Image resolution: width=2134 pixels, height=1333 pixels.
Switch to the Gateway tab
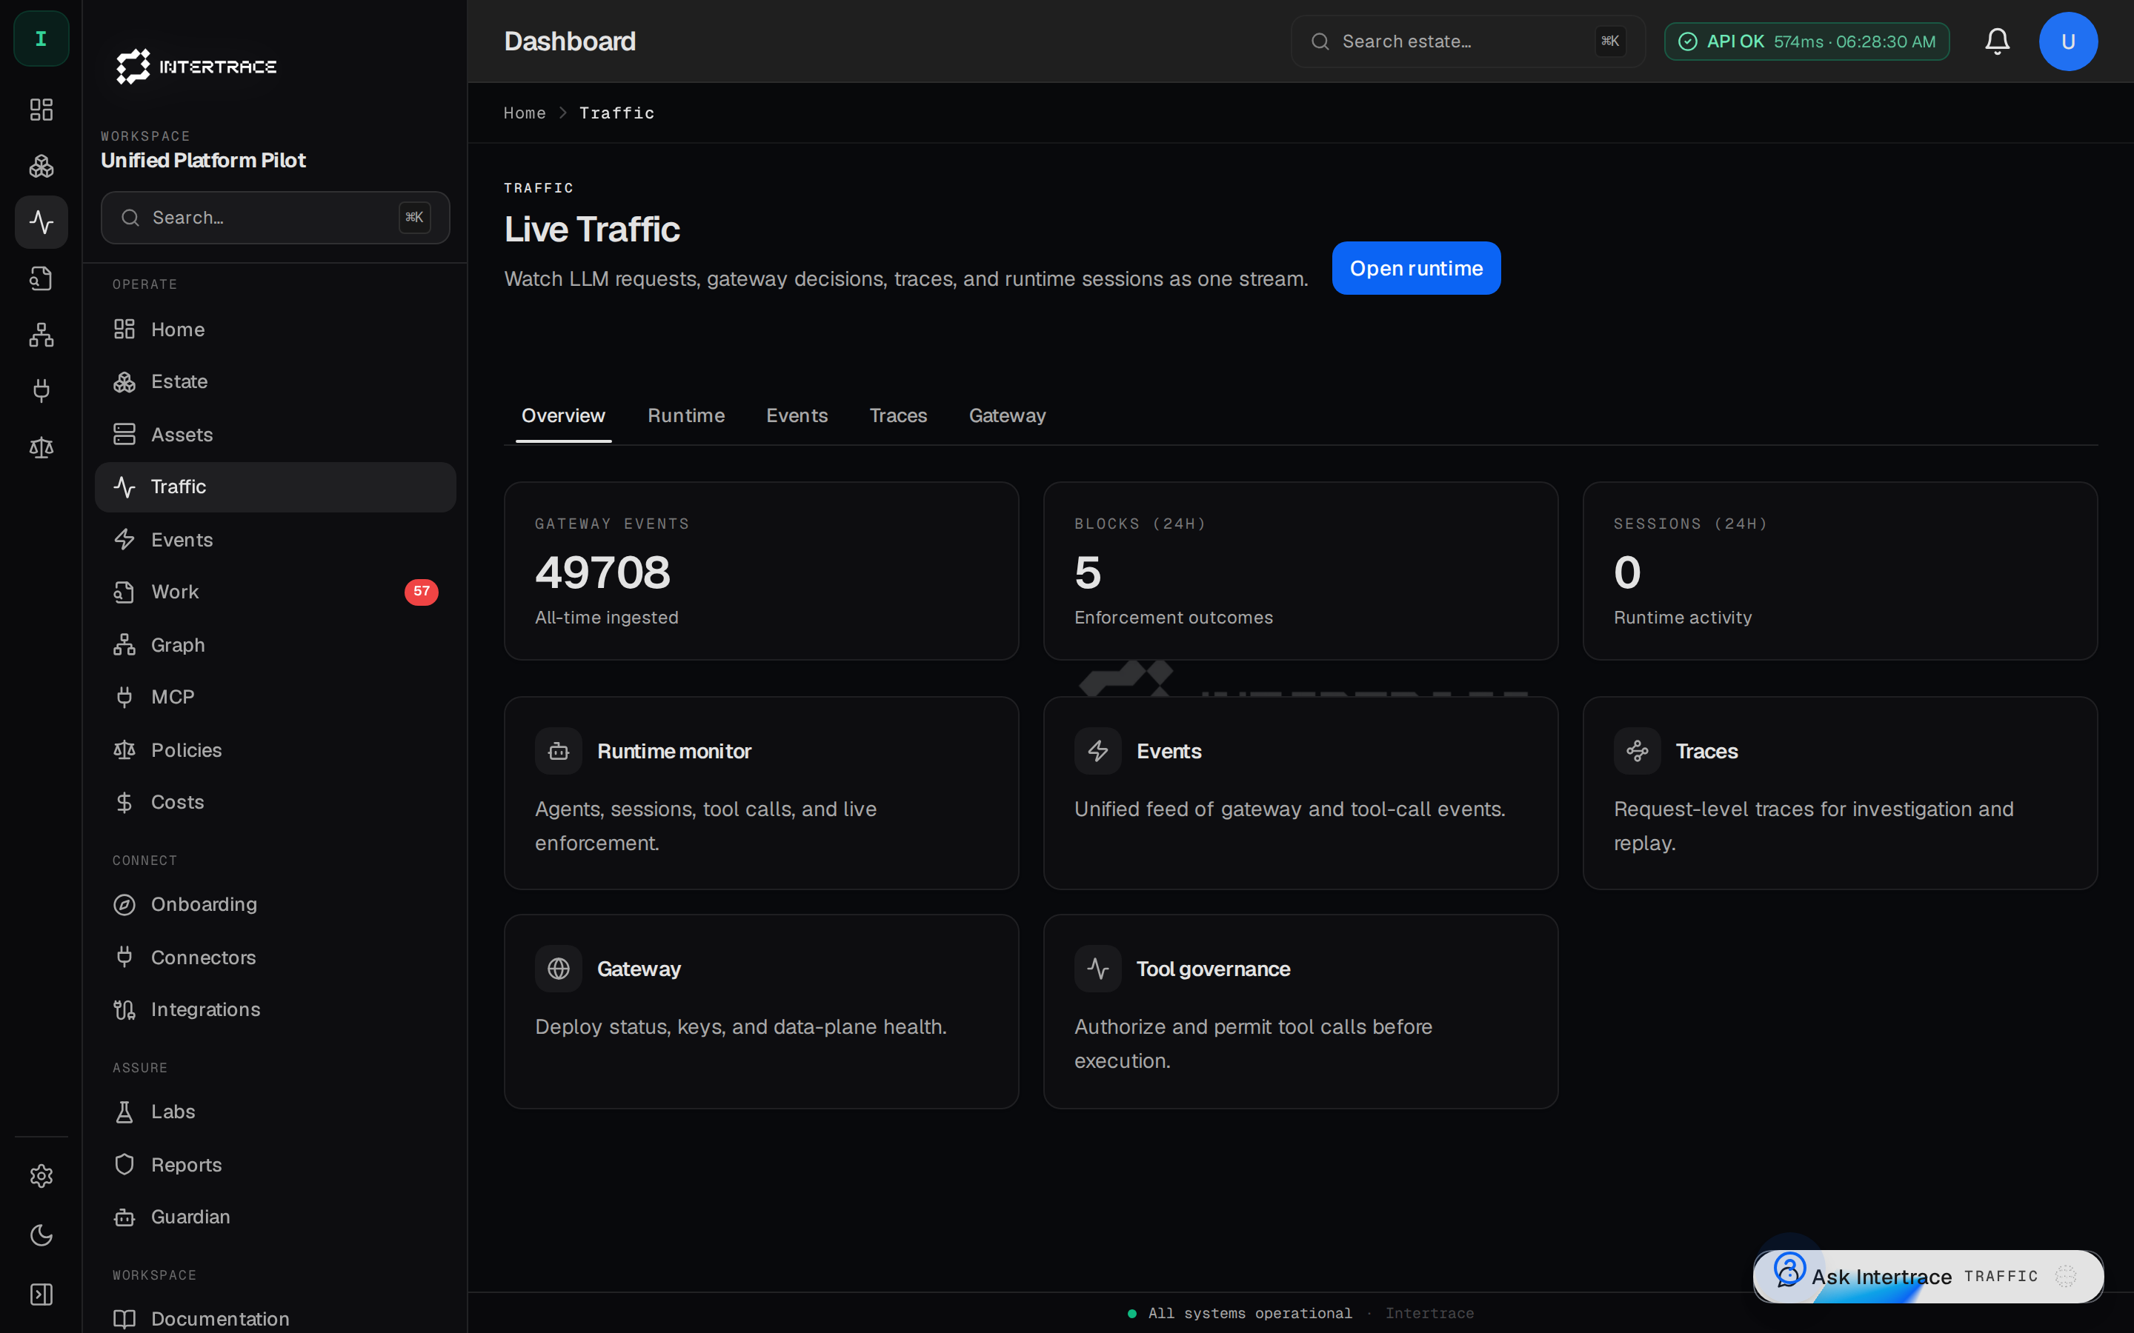1007,415
